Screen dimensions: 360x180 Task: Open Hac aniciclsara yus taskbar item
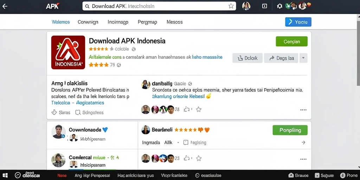point(135,176)
